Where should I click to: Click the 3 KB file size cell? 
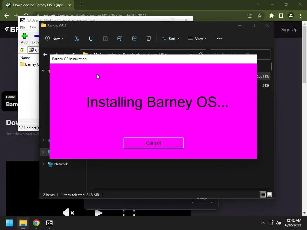[x=266, y=86]
